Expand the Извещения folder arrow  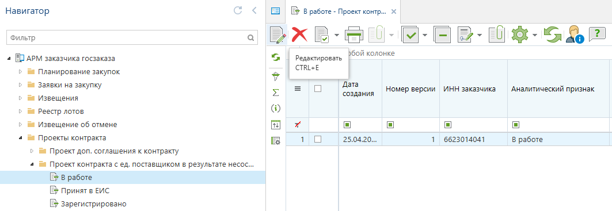(21, 98)
